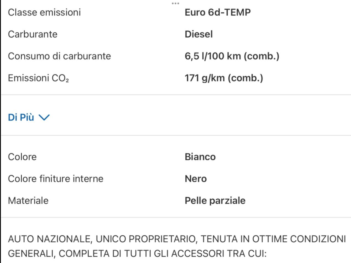Image resolution: width=351 pixels, height=263 pixels.
Task: Click the Emissioni CO₂ label
Action: [x=38, y=78]
